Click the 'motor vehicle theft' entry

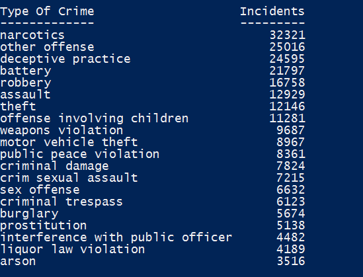(x=69, y=142)
